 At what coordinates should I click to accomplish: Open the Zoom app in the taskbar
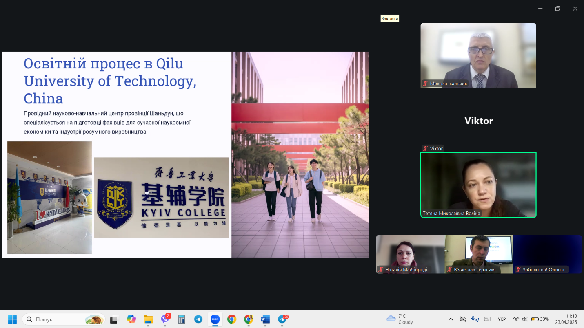215,319
